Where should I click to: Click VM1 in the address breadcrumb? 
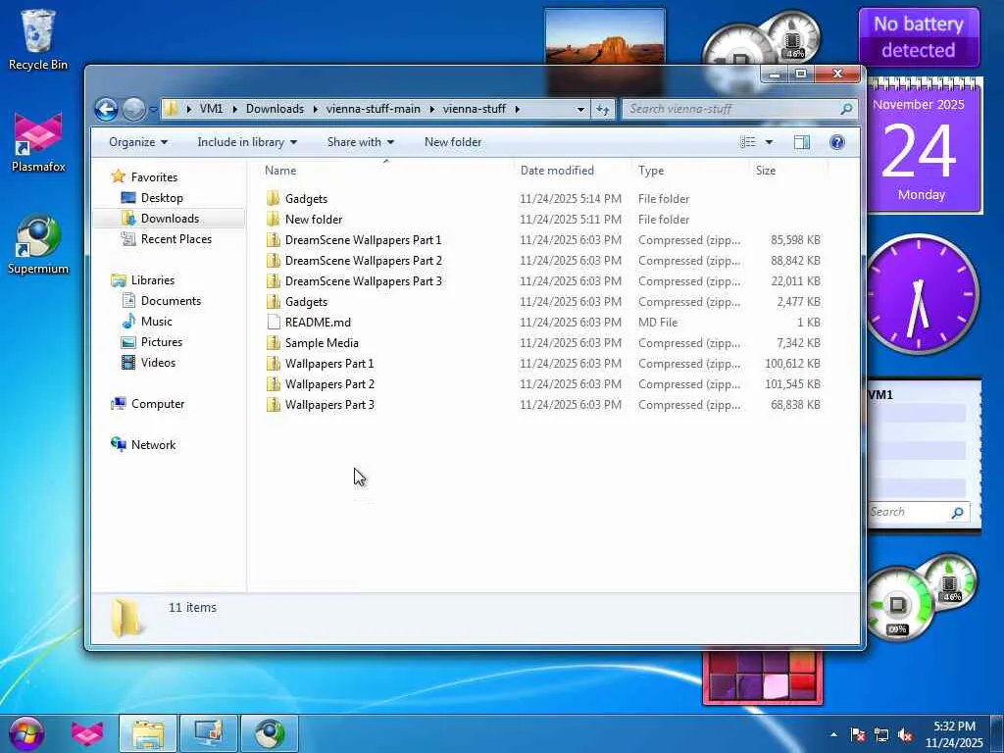(211, 109)
